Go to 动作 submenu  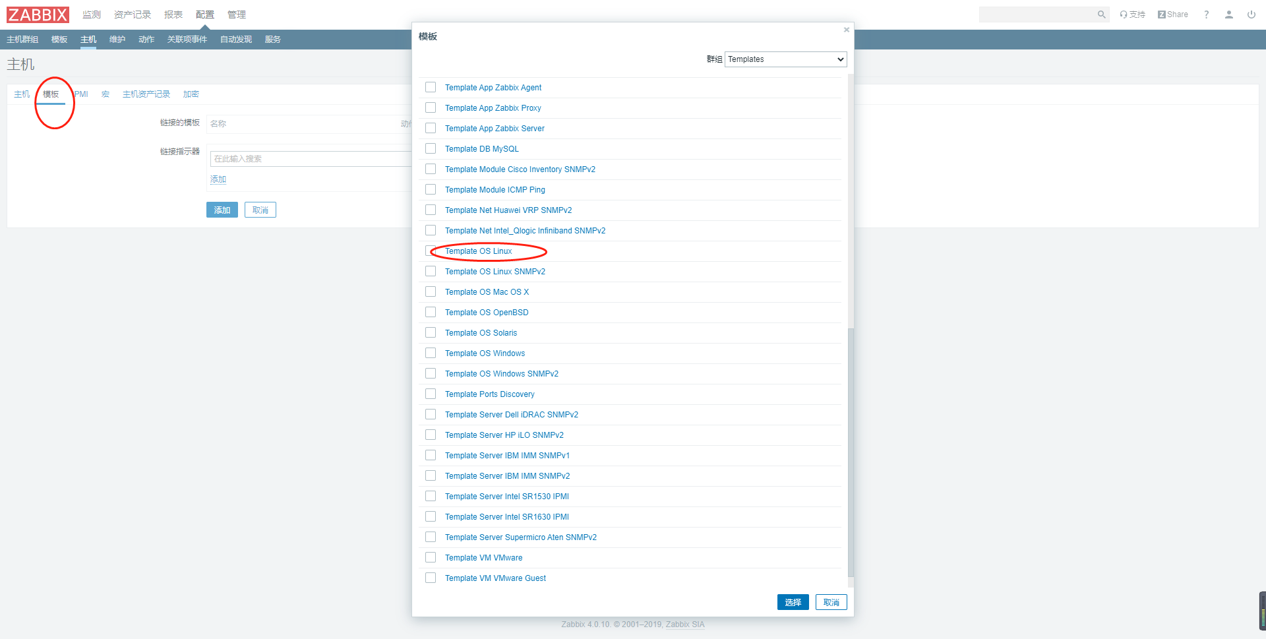pos(146,40)
